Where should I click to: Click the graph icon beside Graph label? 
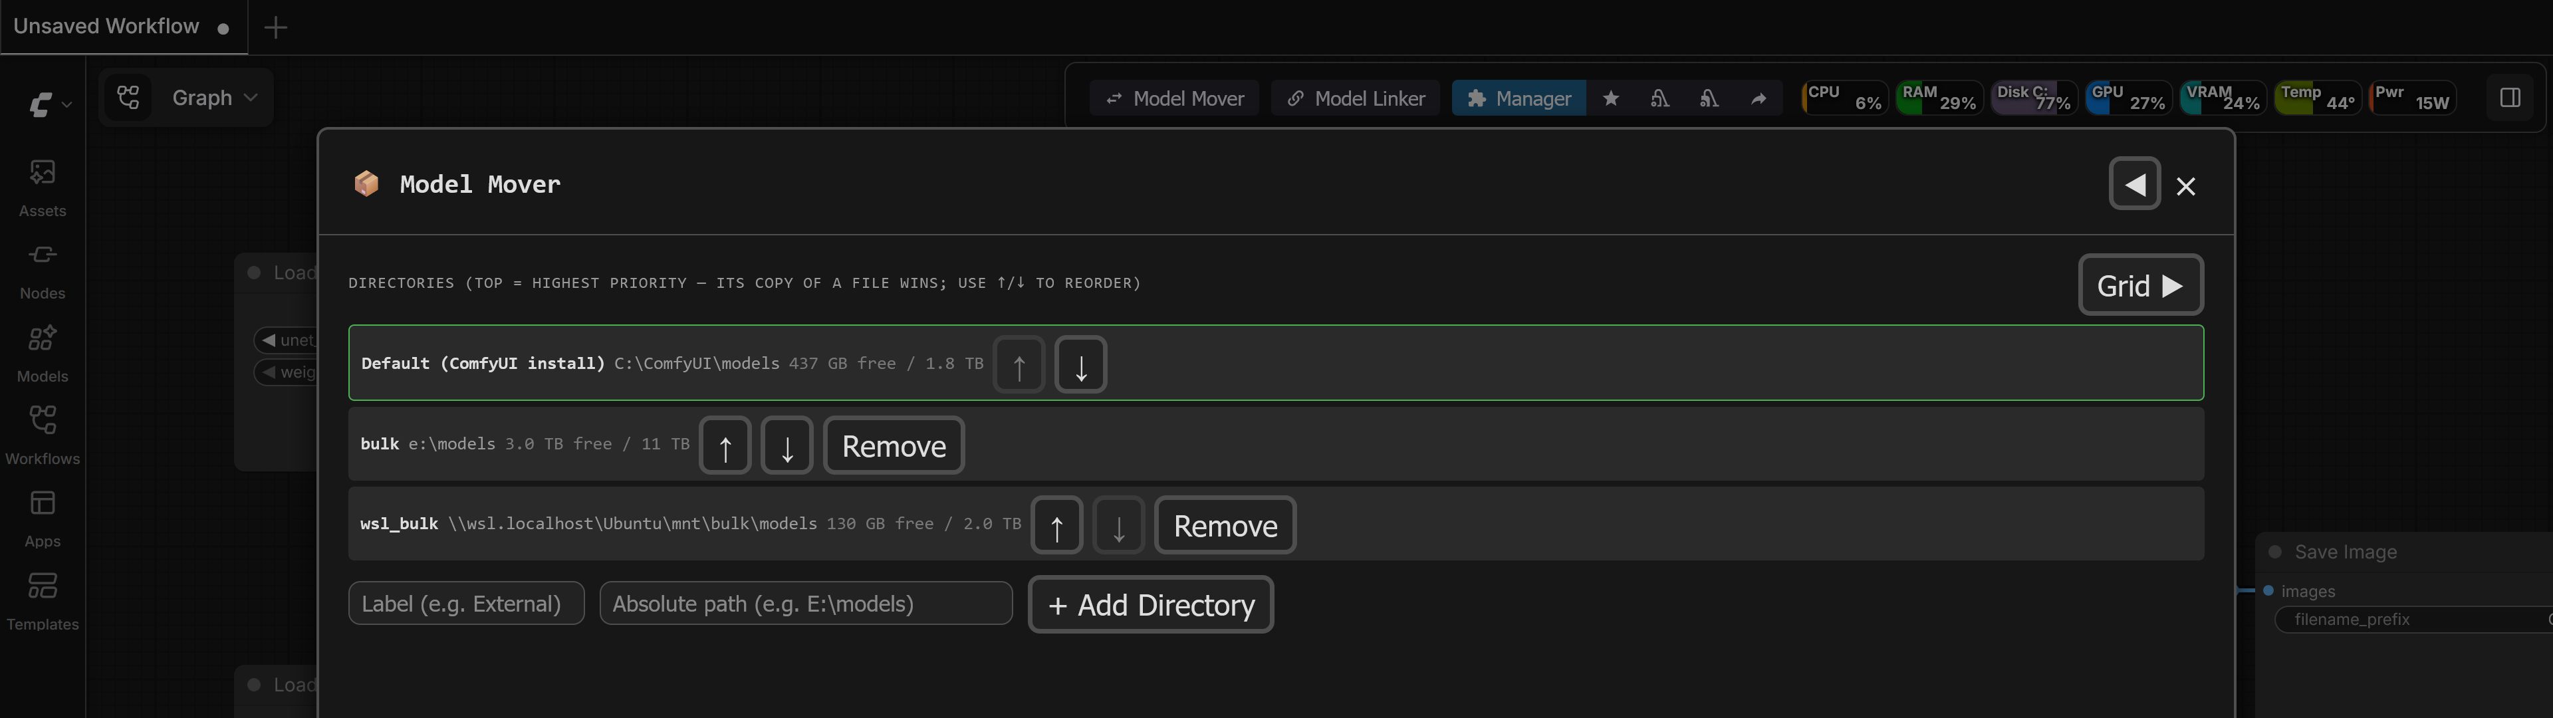[129, 97]
